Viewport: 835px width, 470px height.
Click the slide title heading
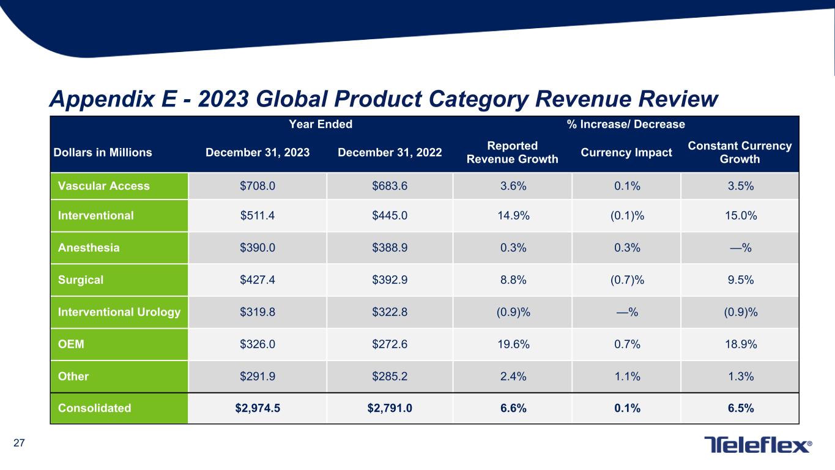click(382, 98)
